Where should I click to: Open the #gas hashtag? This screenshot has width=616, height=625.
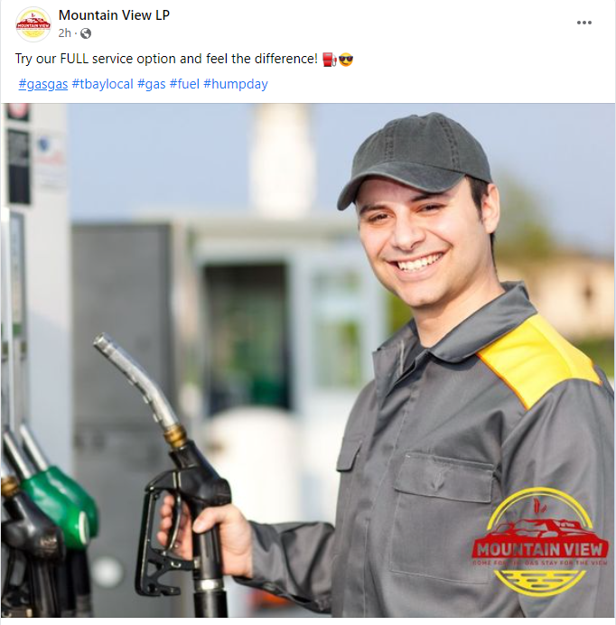pos(152,84)
